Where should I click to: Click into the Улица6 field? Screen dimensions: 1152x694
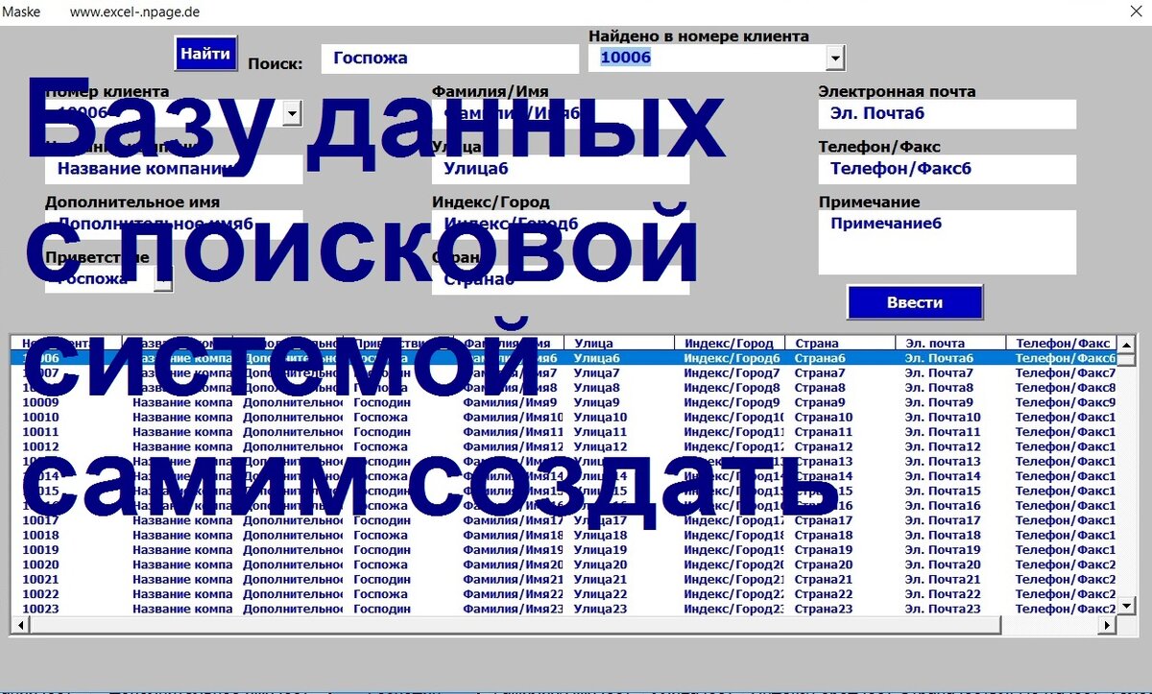click(561, 169)
